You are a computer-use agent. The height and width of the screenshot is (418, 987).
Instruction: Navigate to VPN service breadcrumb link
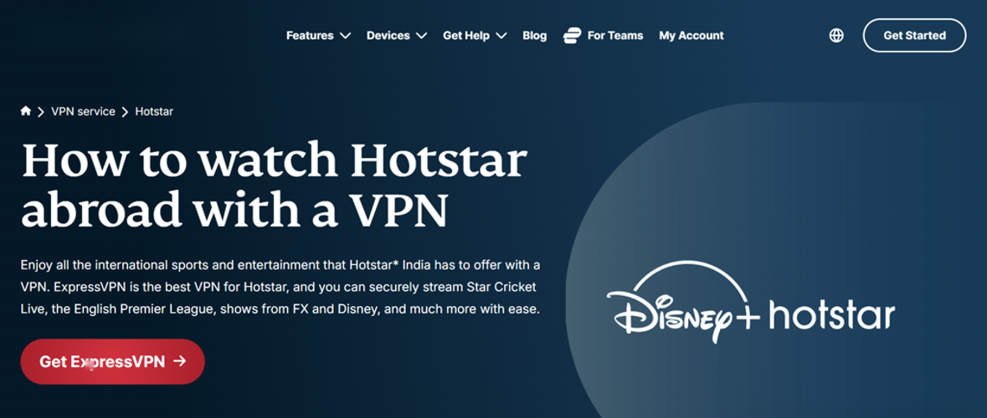tap(83, 111)
